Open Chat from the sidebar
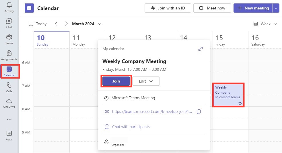The height and width of the screenshot is (153, 282). (9, 23)
